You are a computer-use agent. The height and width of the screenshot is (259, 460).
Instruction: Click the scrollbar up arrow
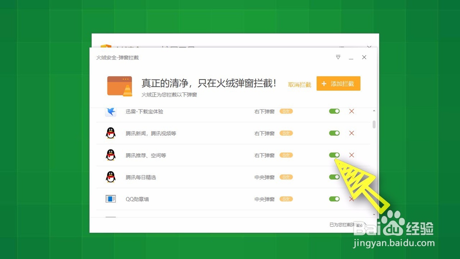point(374,111)
